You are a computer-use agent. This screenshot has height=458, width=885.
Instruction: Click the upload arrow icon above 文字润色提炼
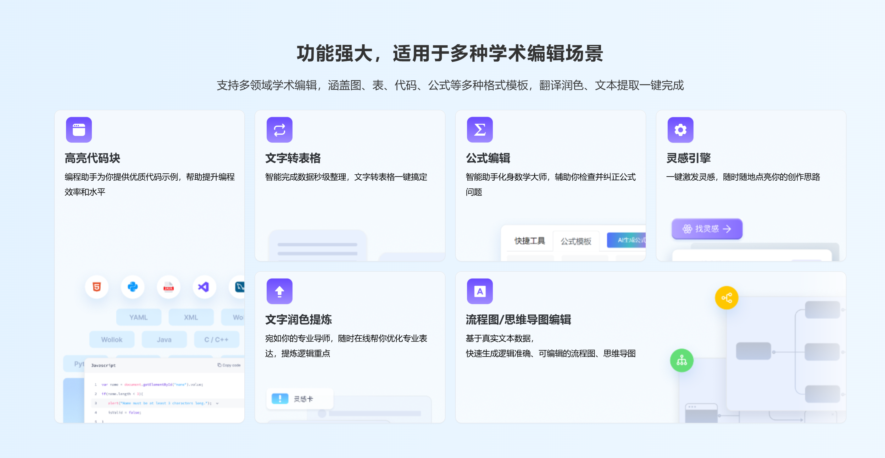[279, 291]
